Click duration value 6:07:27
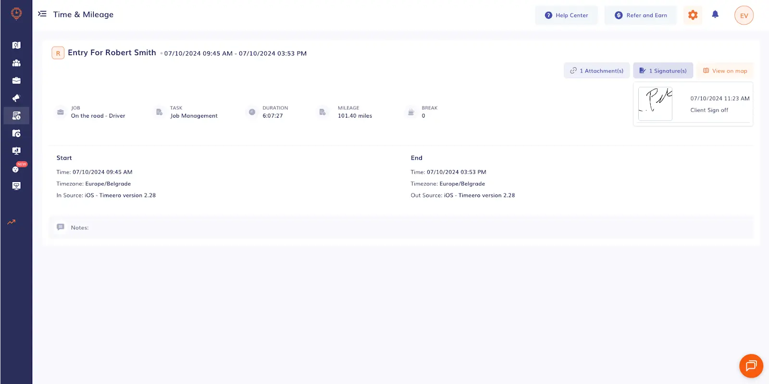The image size is (769, 384). 273,116
